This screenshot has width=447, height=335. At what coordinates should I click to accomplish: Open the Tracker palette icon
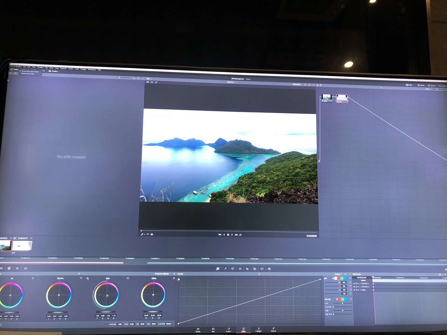point(240,269)
